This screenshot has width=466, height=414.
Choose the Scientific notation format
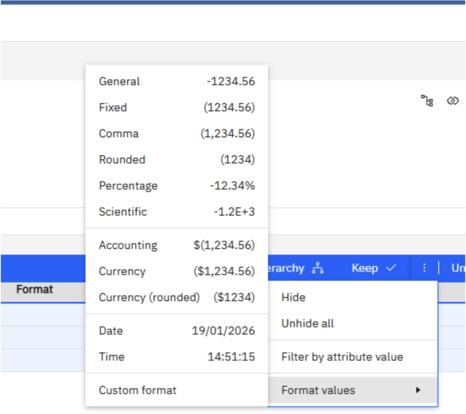(177, 212)
